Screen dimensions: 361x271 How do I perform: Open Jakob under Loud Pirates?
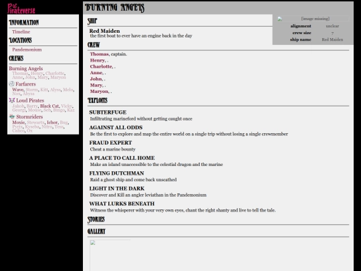18,106
